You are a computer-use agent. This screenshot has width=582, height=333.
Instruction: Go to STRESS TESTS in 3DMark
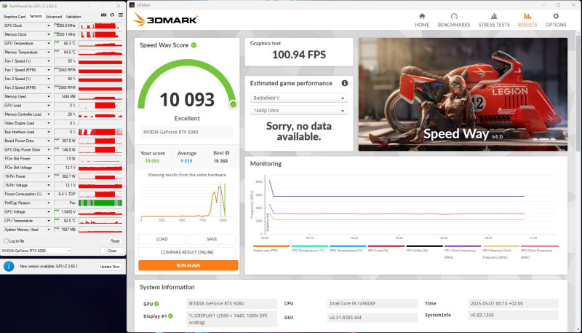[x=494, y=20]
